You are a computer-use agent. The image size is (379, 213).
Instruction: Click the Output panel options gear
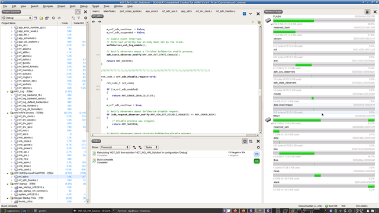[258, 147]
